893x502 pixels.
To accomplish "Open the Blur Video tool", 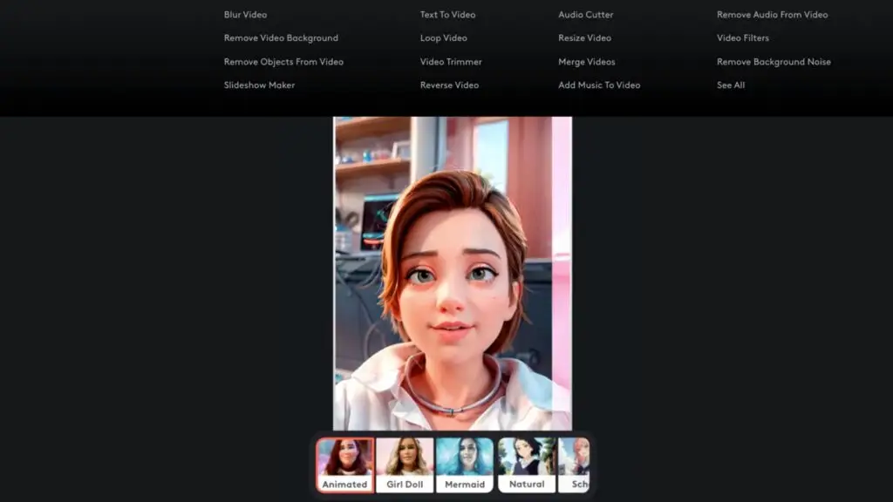I will click(x=245, y=14).
